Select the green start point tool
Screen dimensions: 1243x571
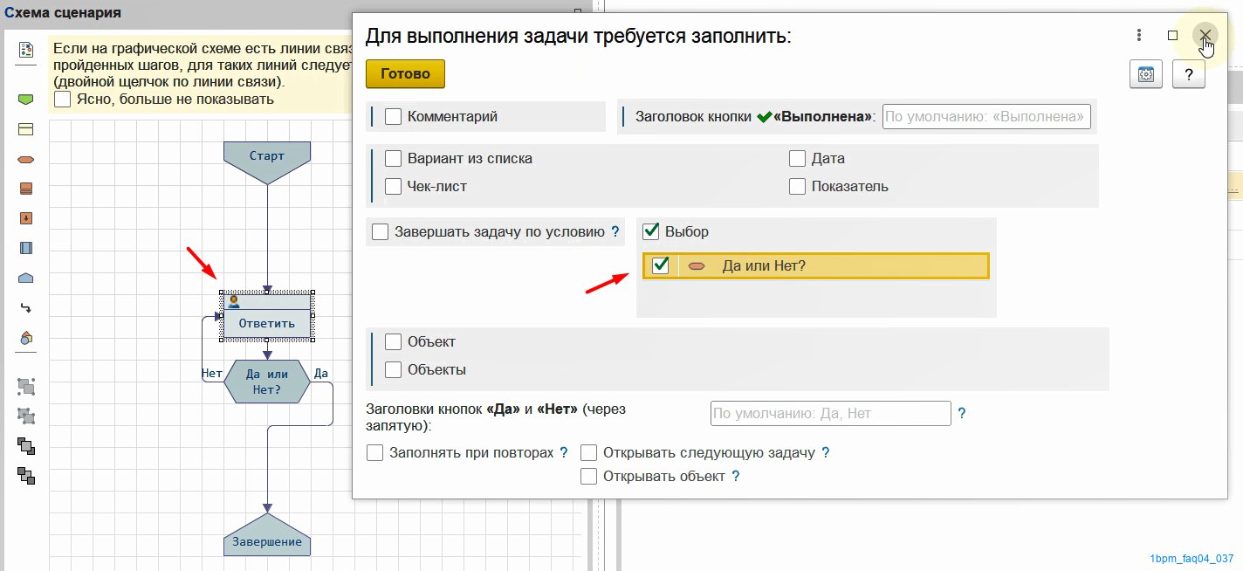25,100
